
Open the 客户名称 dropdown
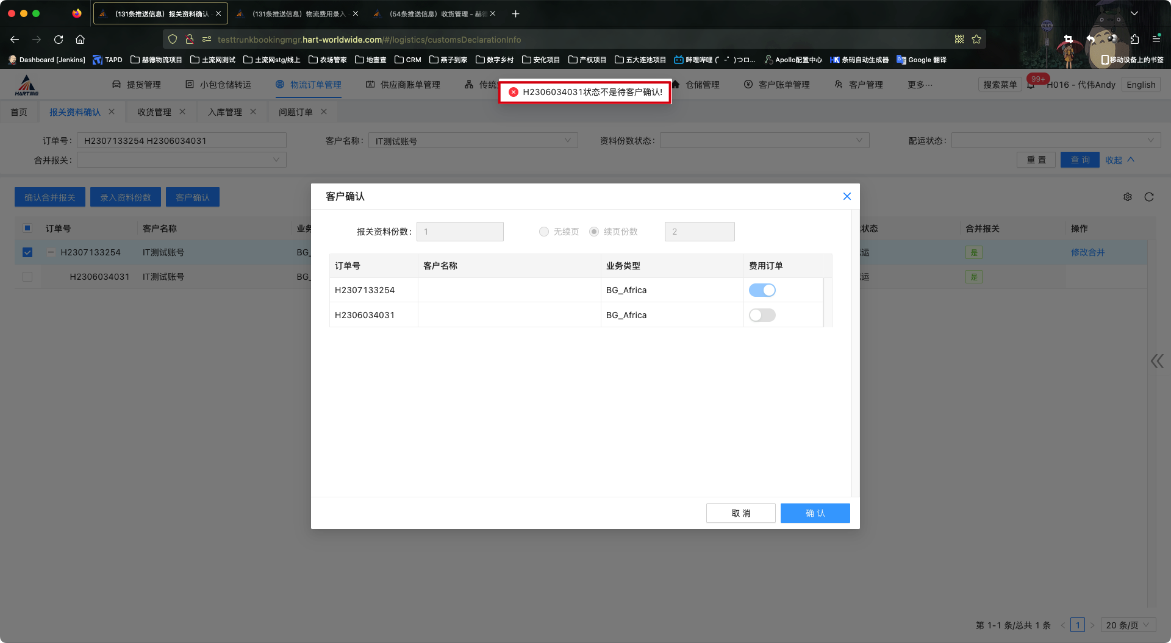(x=473, y=141)
